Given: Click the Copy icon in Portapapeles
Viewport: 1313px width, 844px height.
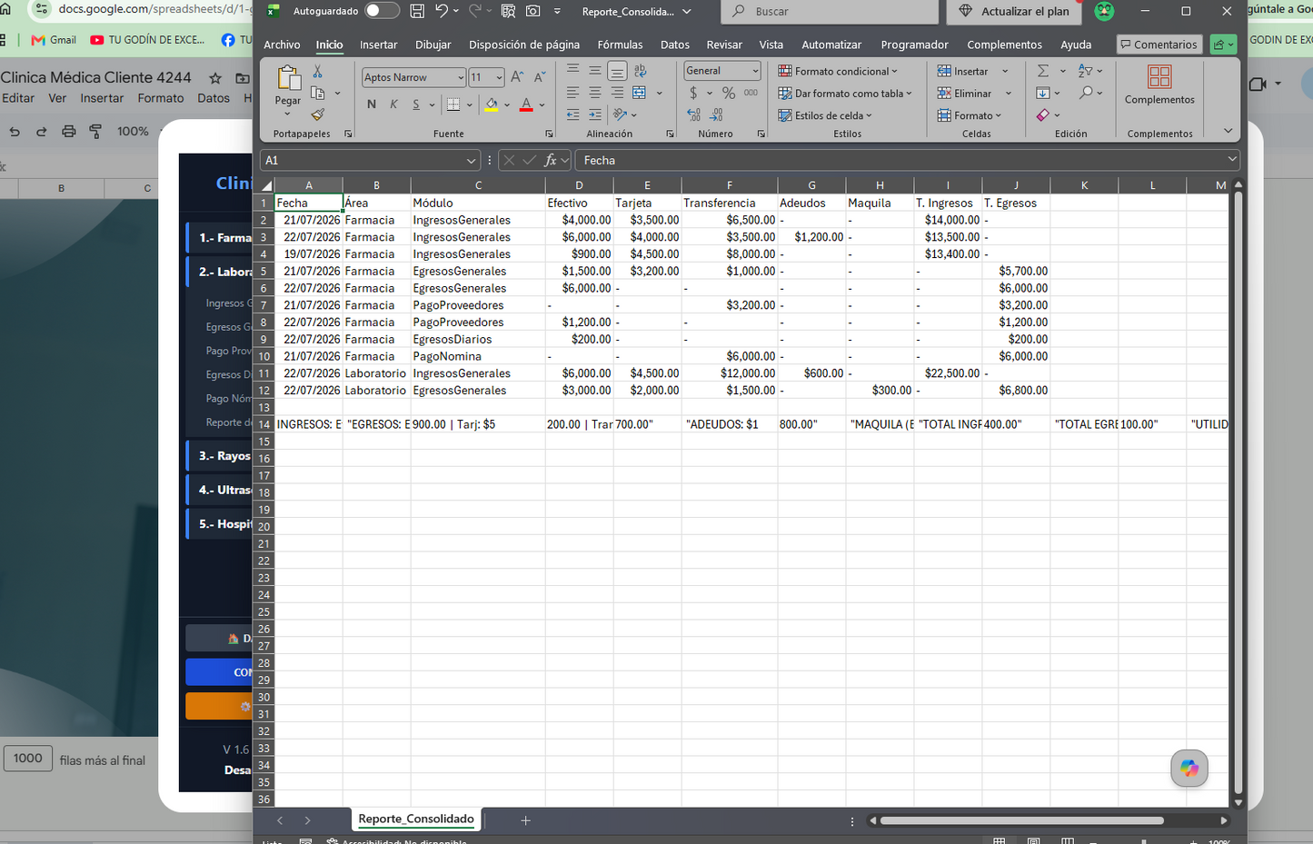Looking at the screenshot, I should pos(317,93).
